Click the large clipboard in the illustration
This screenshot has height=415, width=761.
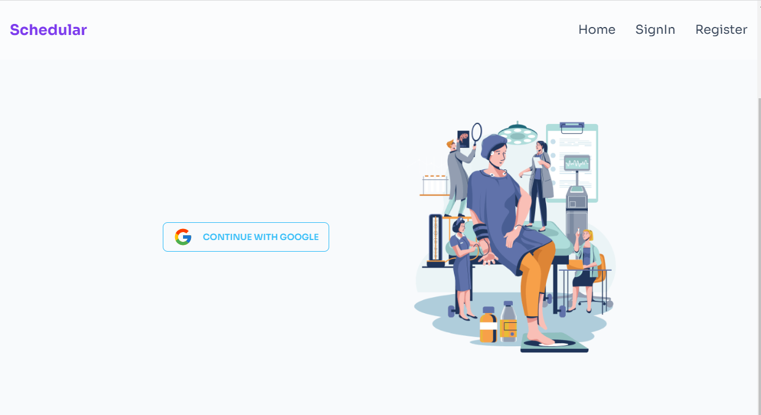tap(572, 161)
